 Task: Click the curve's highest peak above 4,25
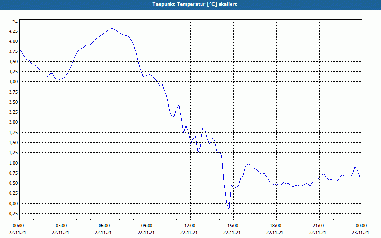pos(112,29)
